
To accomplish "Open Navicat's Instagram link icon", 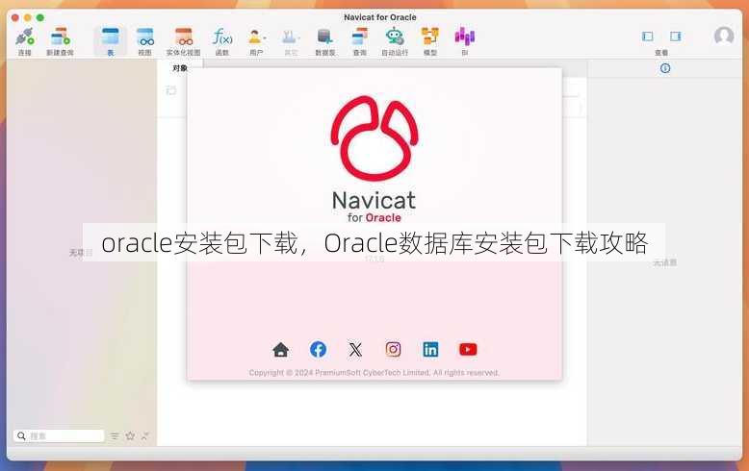I will pos(393,350).
